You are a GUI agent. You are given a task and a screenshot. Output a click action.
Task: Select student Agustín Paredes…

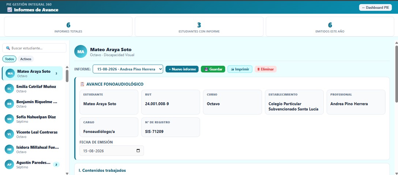click(32, 165)
